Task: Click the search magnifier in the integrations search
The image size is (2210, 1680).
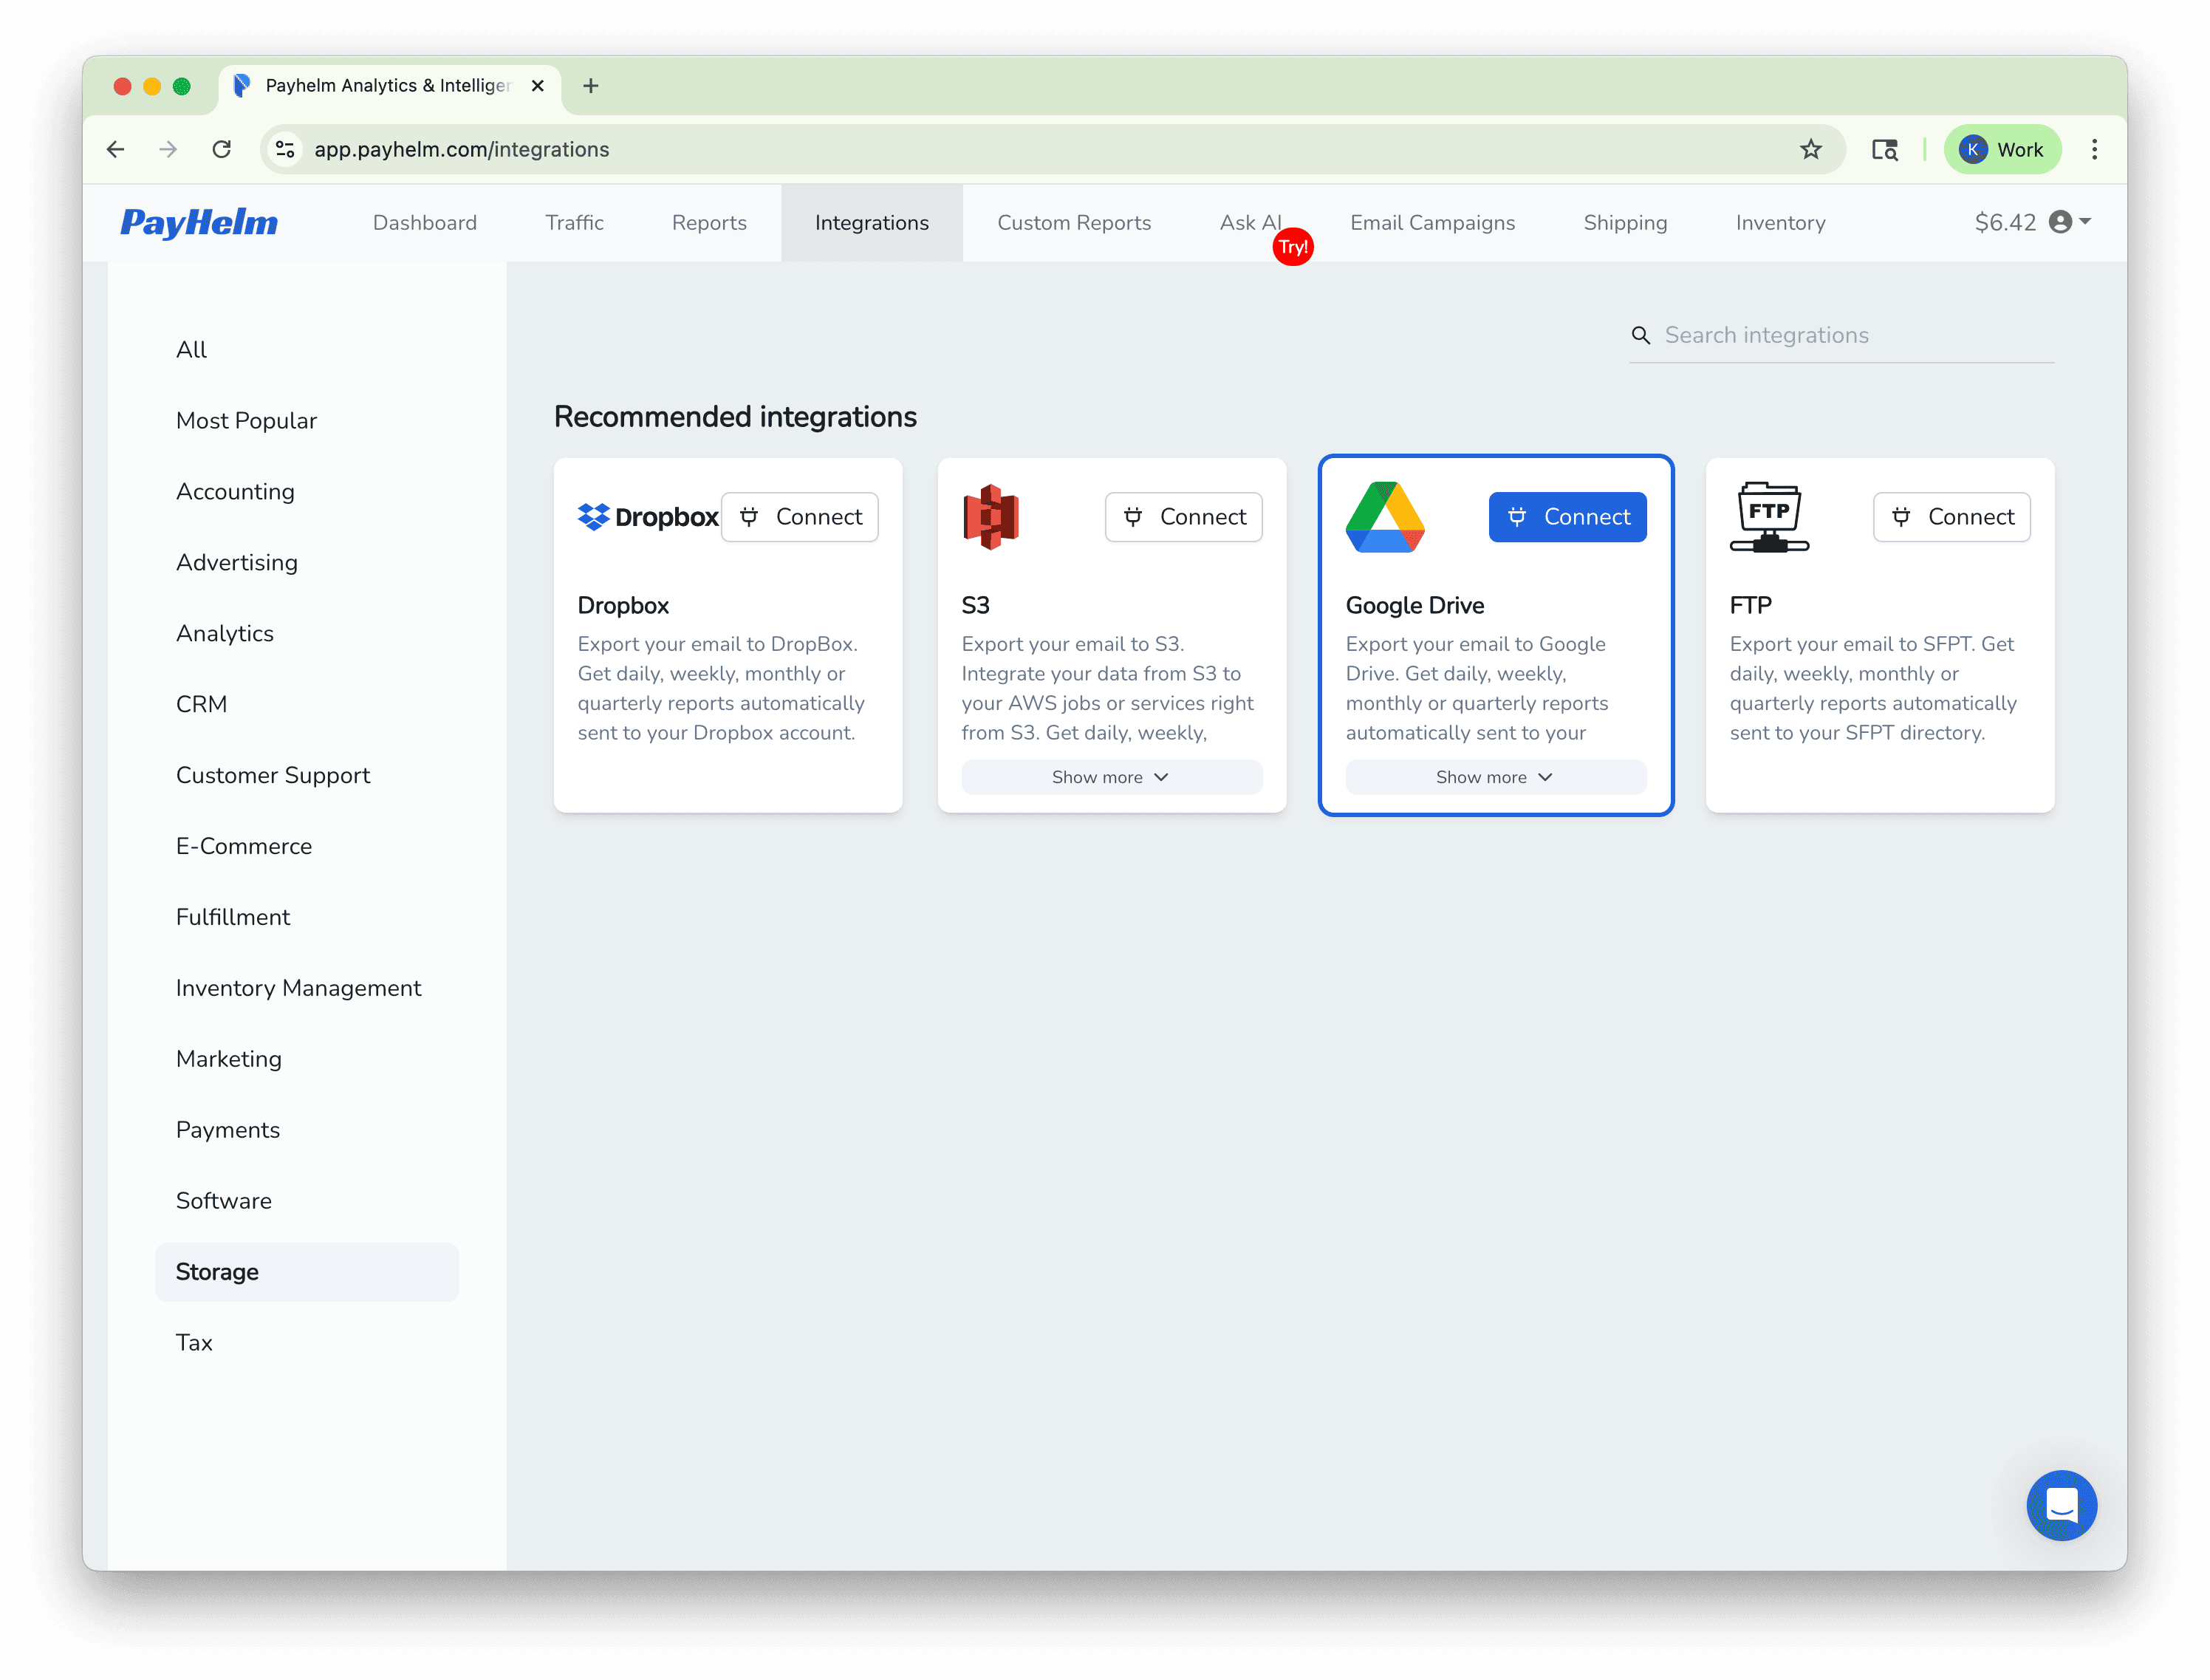Action: [x=1641, y=335]
